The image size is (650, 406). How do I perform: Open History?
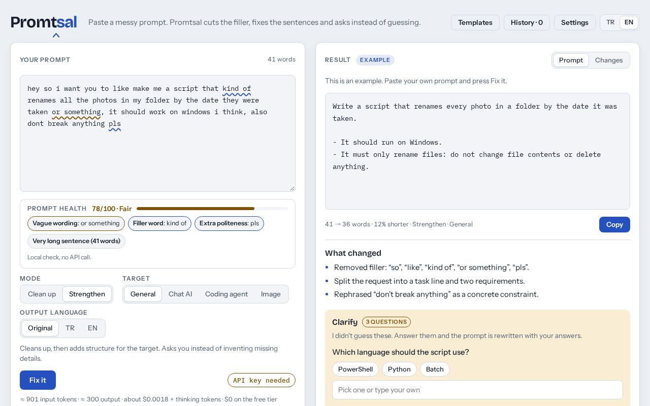click(527, 22)
